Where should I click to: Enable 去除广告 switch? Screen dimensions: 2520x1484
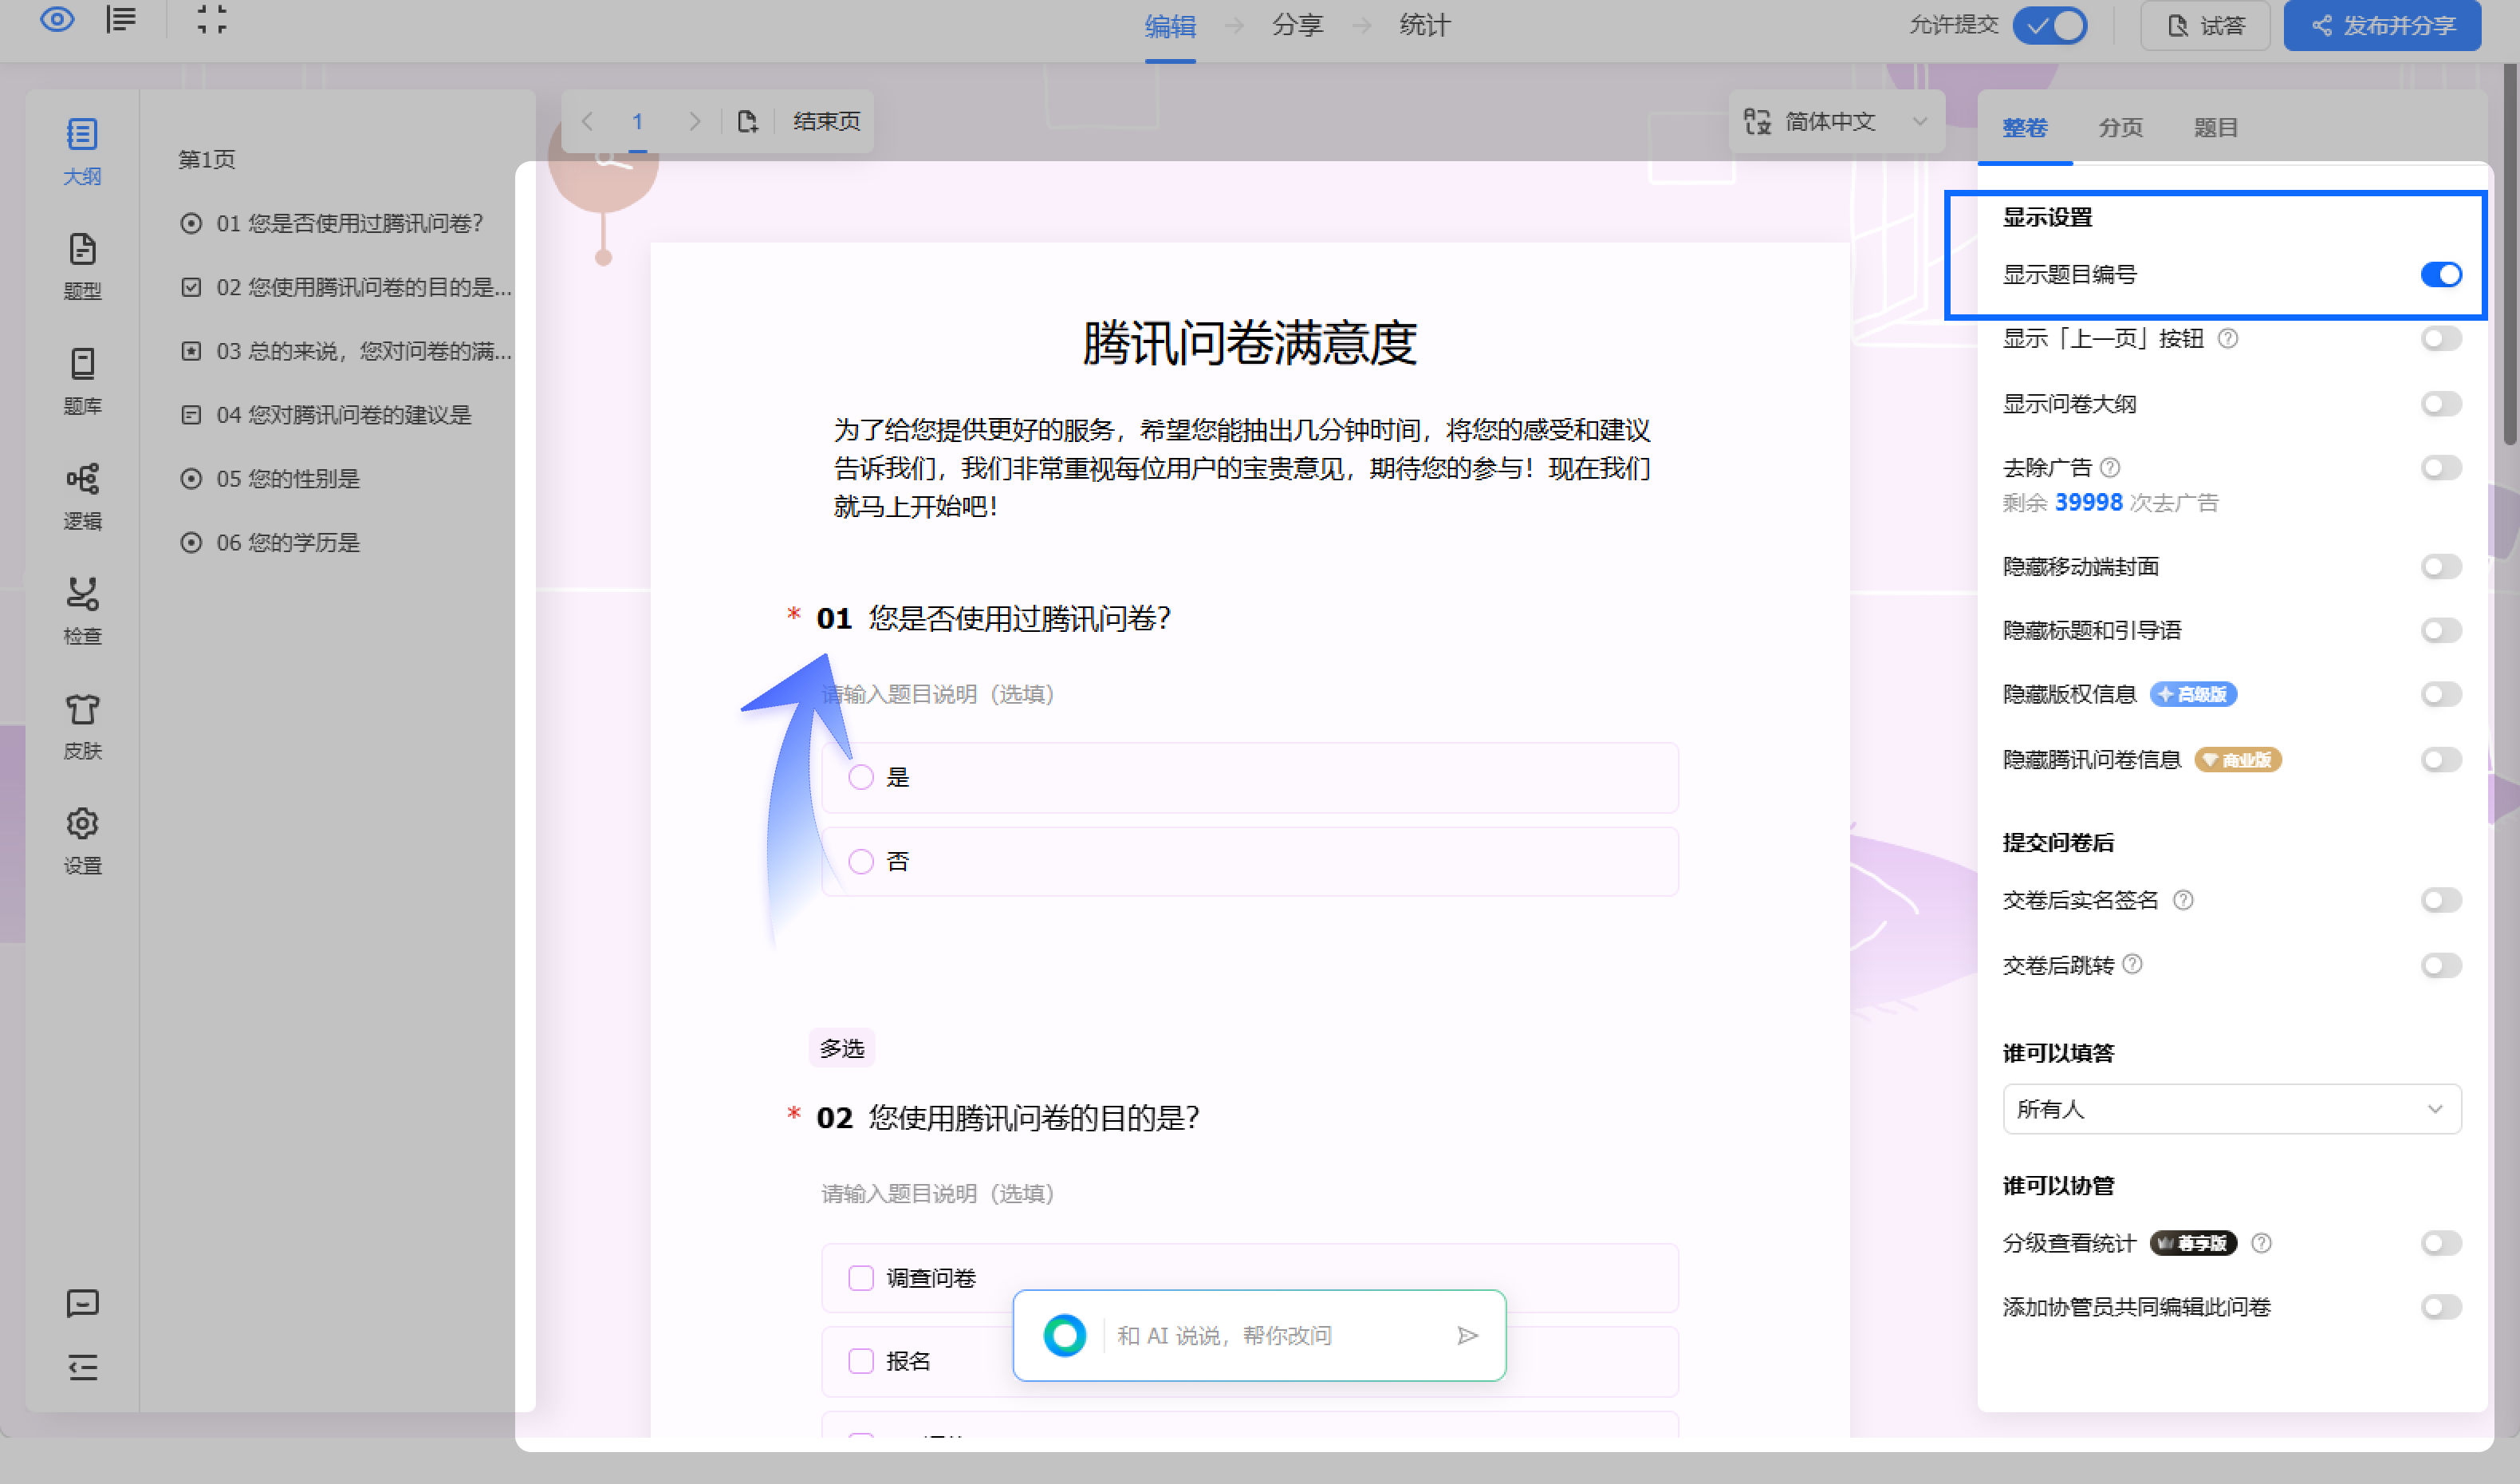pos(2441,468)
